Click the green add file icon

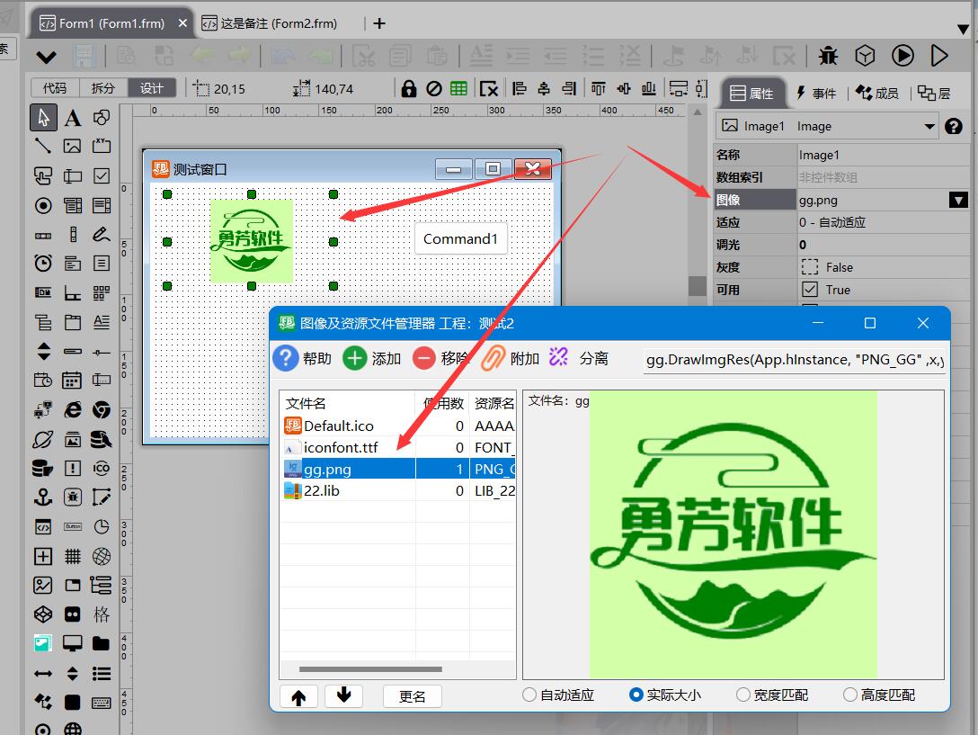point(355,358)
